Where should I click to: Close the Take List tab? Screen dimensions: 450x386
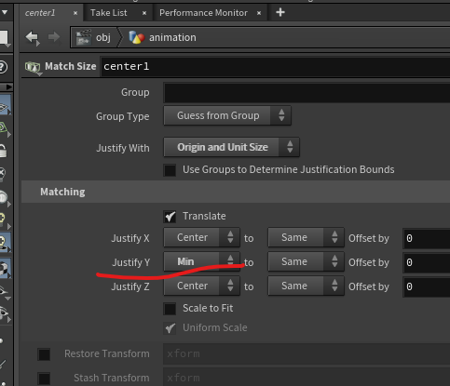(x=144, y=13)
